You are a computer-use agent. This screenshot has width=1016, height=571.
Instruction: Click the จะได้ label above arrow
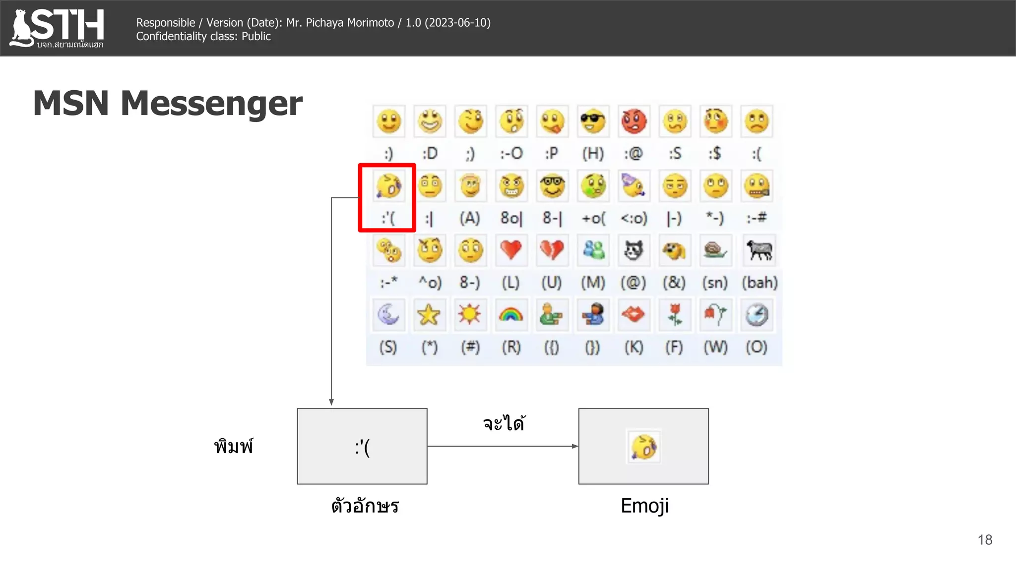(504, 423)
